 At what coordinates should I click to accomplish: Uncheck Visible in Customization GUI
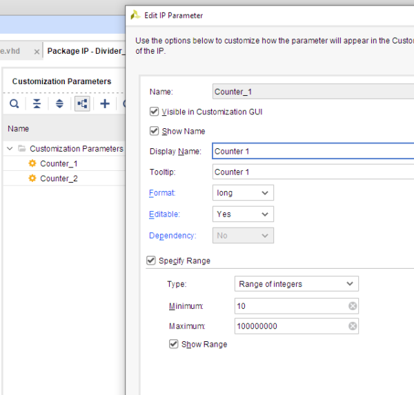[x=154, y=112]
